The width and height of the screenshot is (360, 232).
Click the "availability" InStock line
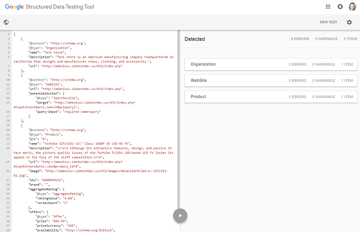tap(75, 230)
